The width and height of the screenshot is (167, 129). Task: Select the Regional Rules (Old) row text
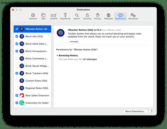[x=37, y=88]
